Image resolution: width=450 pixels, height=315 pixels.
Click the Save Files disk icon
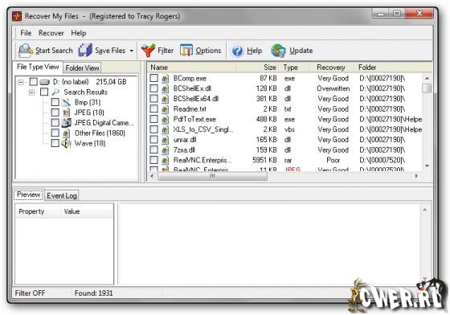(x=85, y=50)
